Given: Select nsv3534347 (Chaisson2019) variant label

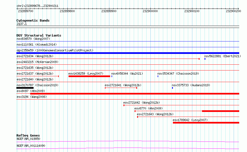Looking at the screenshot, I should click(178, 74).
